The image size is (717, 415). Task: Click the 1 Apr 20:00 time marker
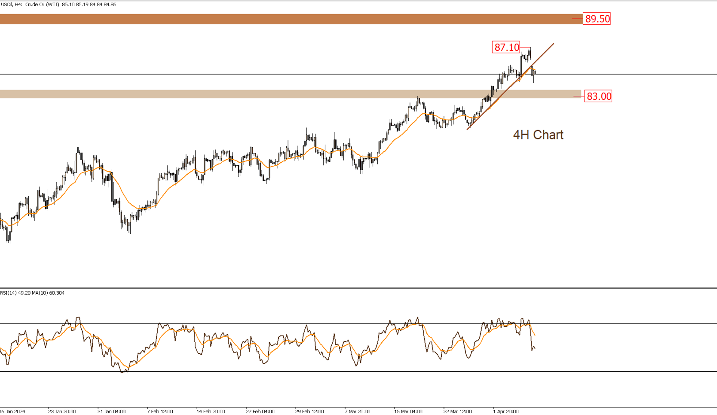coord(506,411)
